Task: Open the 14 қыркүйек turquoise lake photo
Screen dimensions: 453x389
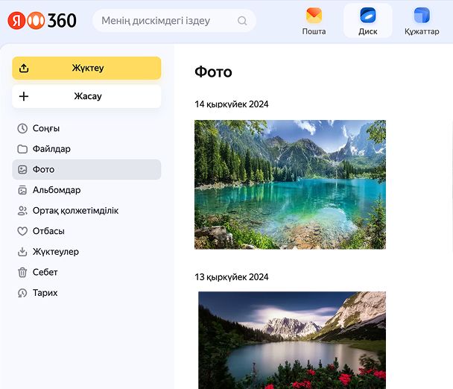Action: click(x=290, y=184)
